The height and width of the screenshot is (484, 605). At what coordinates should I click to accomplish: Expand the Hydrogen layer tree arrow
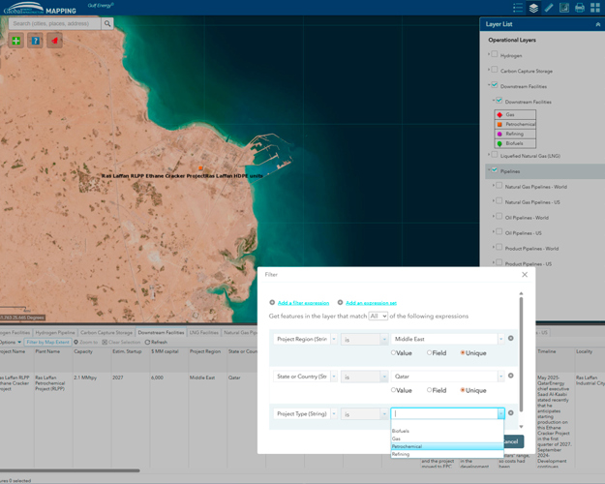coord(489,54)
